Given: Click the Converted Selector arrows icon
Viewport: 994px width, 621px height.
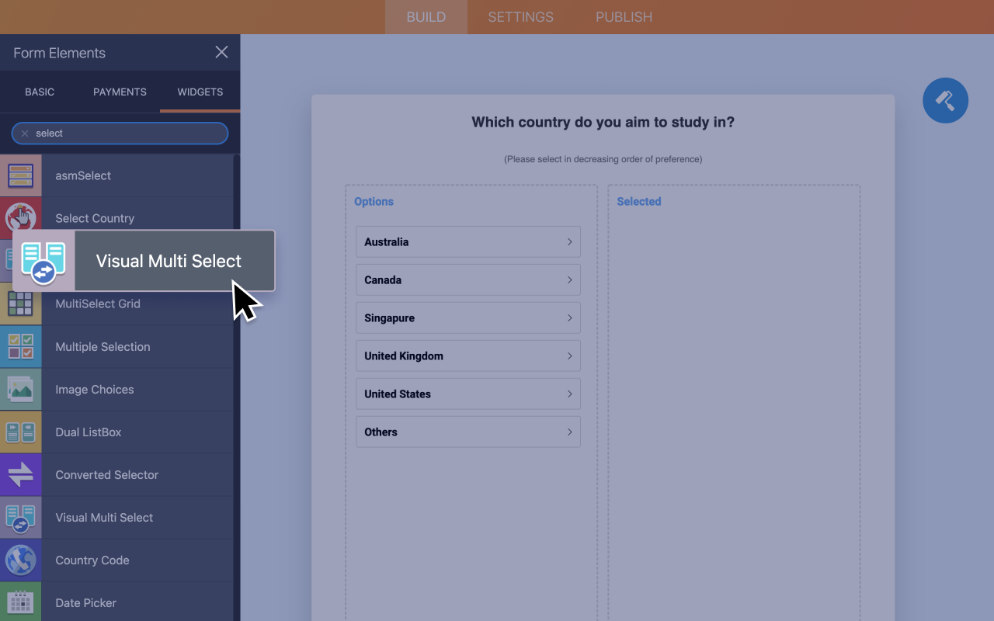Looking at the screenshot, I should (19, 474).
